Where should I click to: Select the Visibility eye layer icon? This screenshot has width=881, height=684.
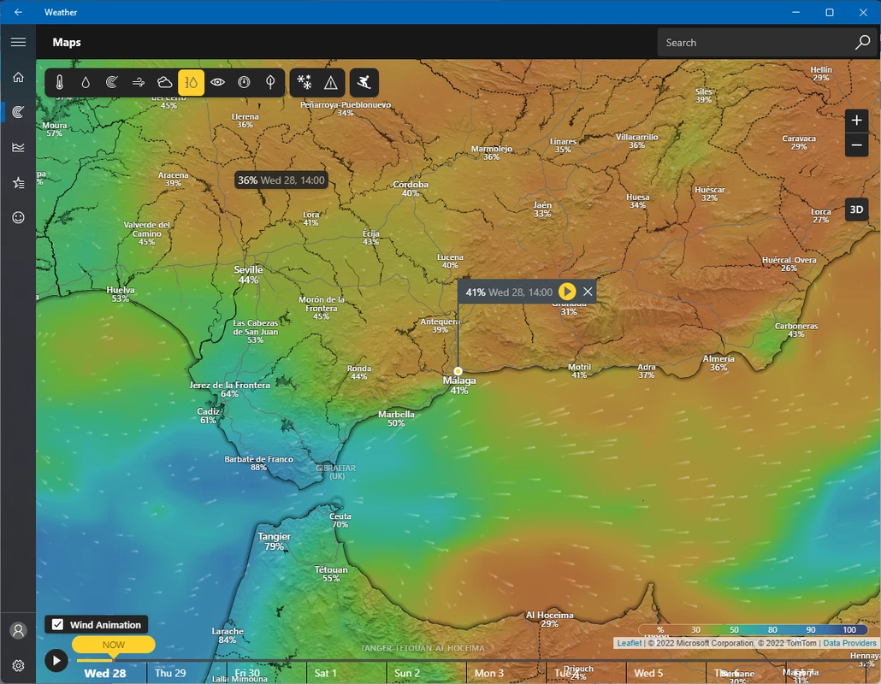pyautogui.click(x=217, y=83)
